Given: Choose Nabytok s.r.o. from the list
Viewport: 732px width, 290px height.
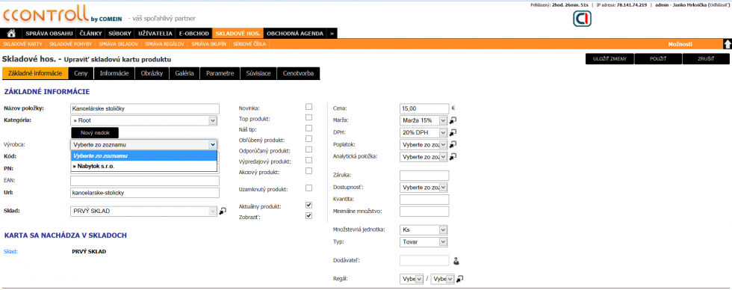Looking at the screenshot, I should click(x=143, y=166).
